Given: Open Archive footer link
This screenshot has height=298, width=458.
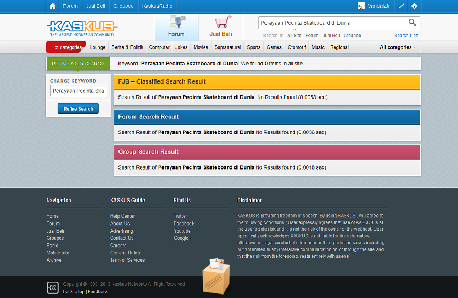Looking at the screenshot, I should click(54, 260).
